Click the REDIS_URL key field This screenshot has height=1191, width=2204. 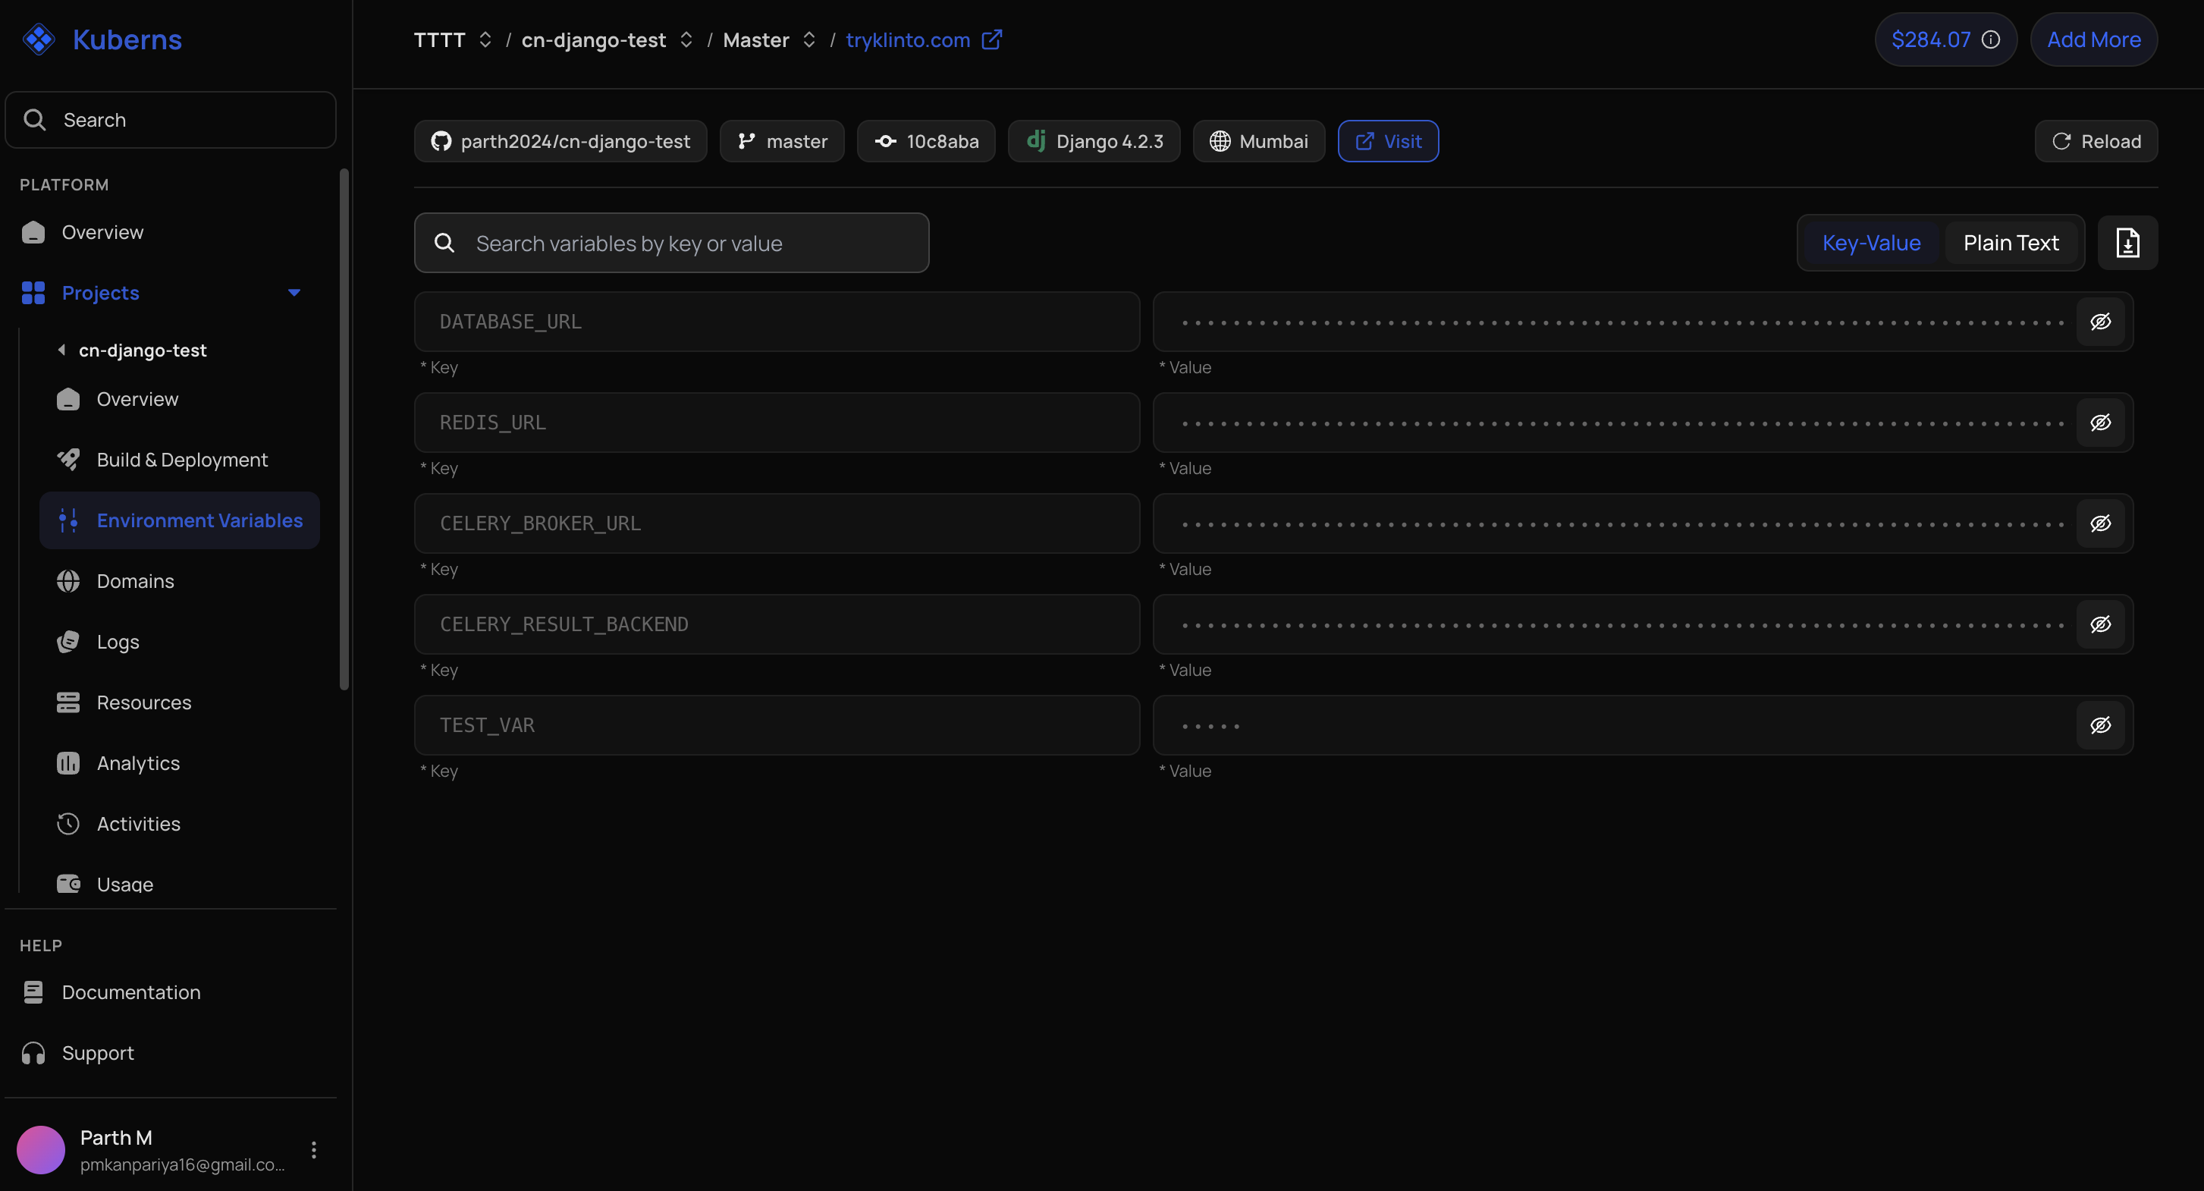[x=777, y=423]
